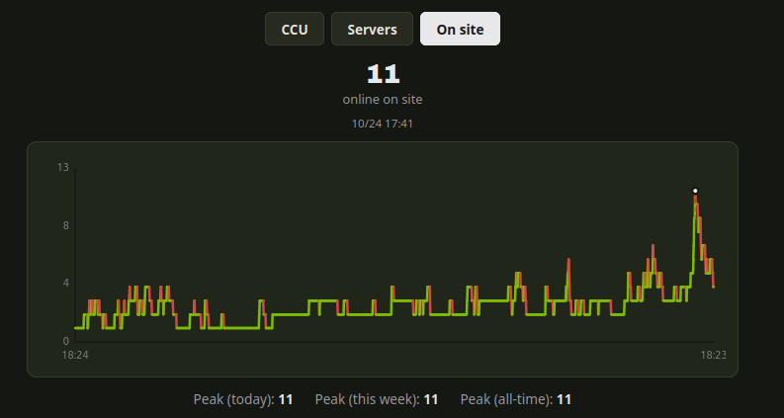Screen dimensions: 784x418
Task: Click the y-axis label 8
Action: [65, 225]
